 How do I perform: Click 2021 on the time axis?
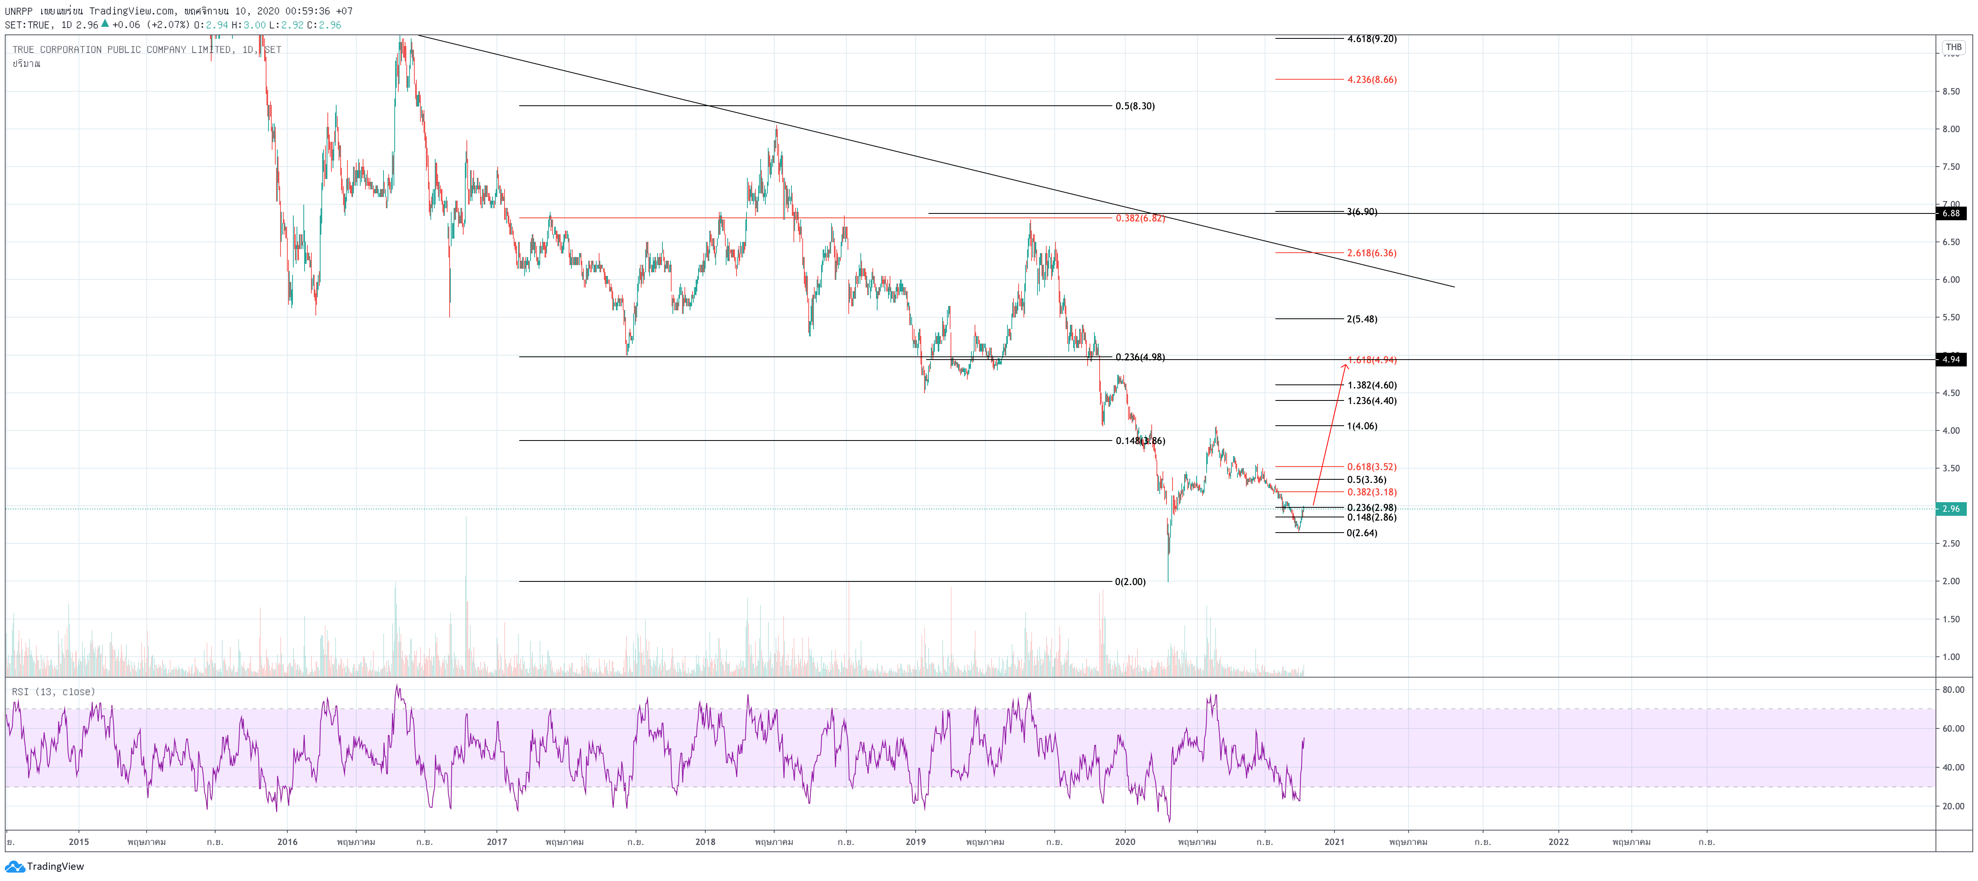[1334, 842]
